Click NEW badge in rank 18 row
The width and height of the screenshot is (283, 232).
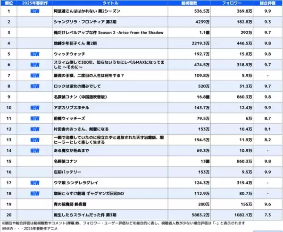35,193
